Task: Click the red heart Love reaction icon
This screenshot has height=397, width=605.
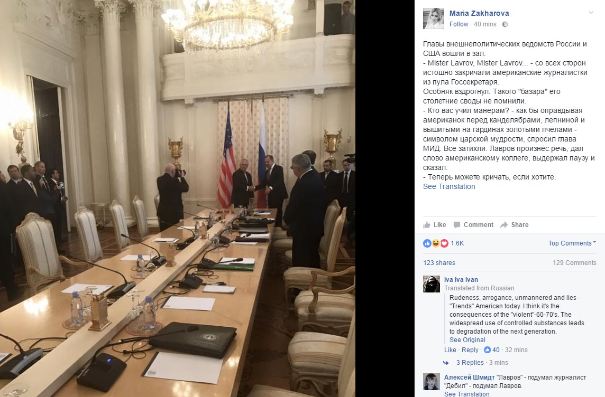Action: pyautogui.click(x=444, y=243)
